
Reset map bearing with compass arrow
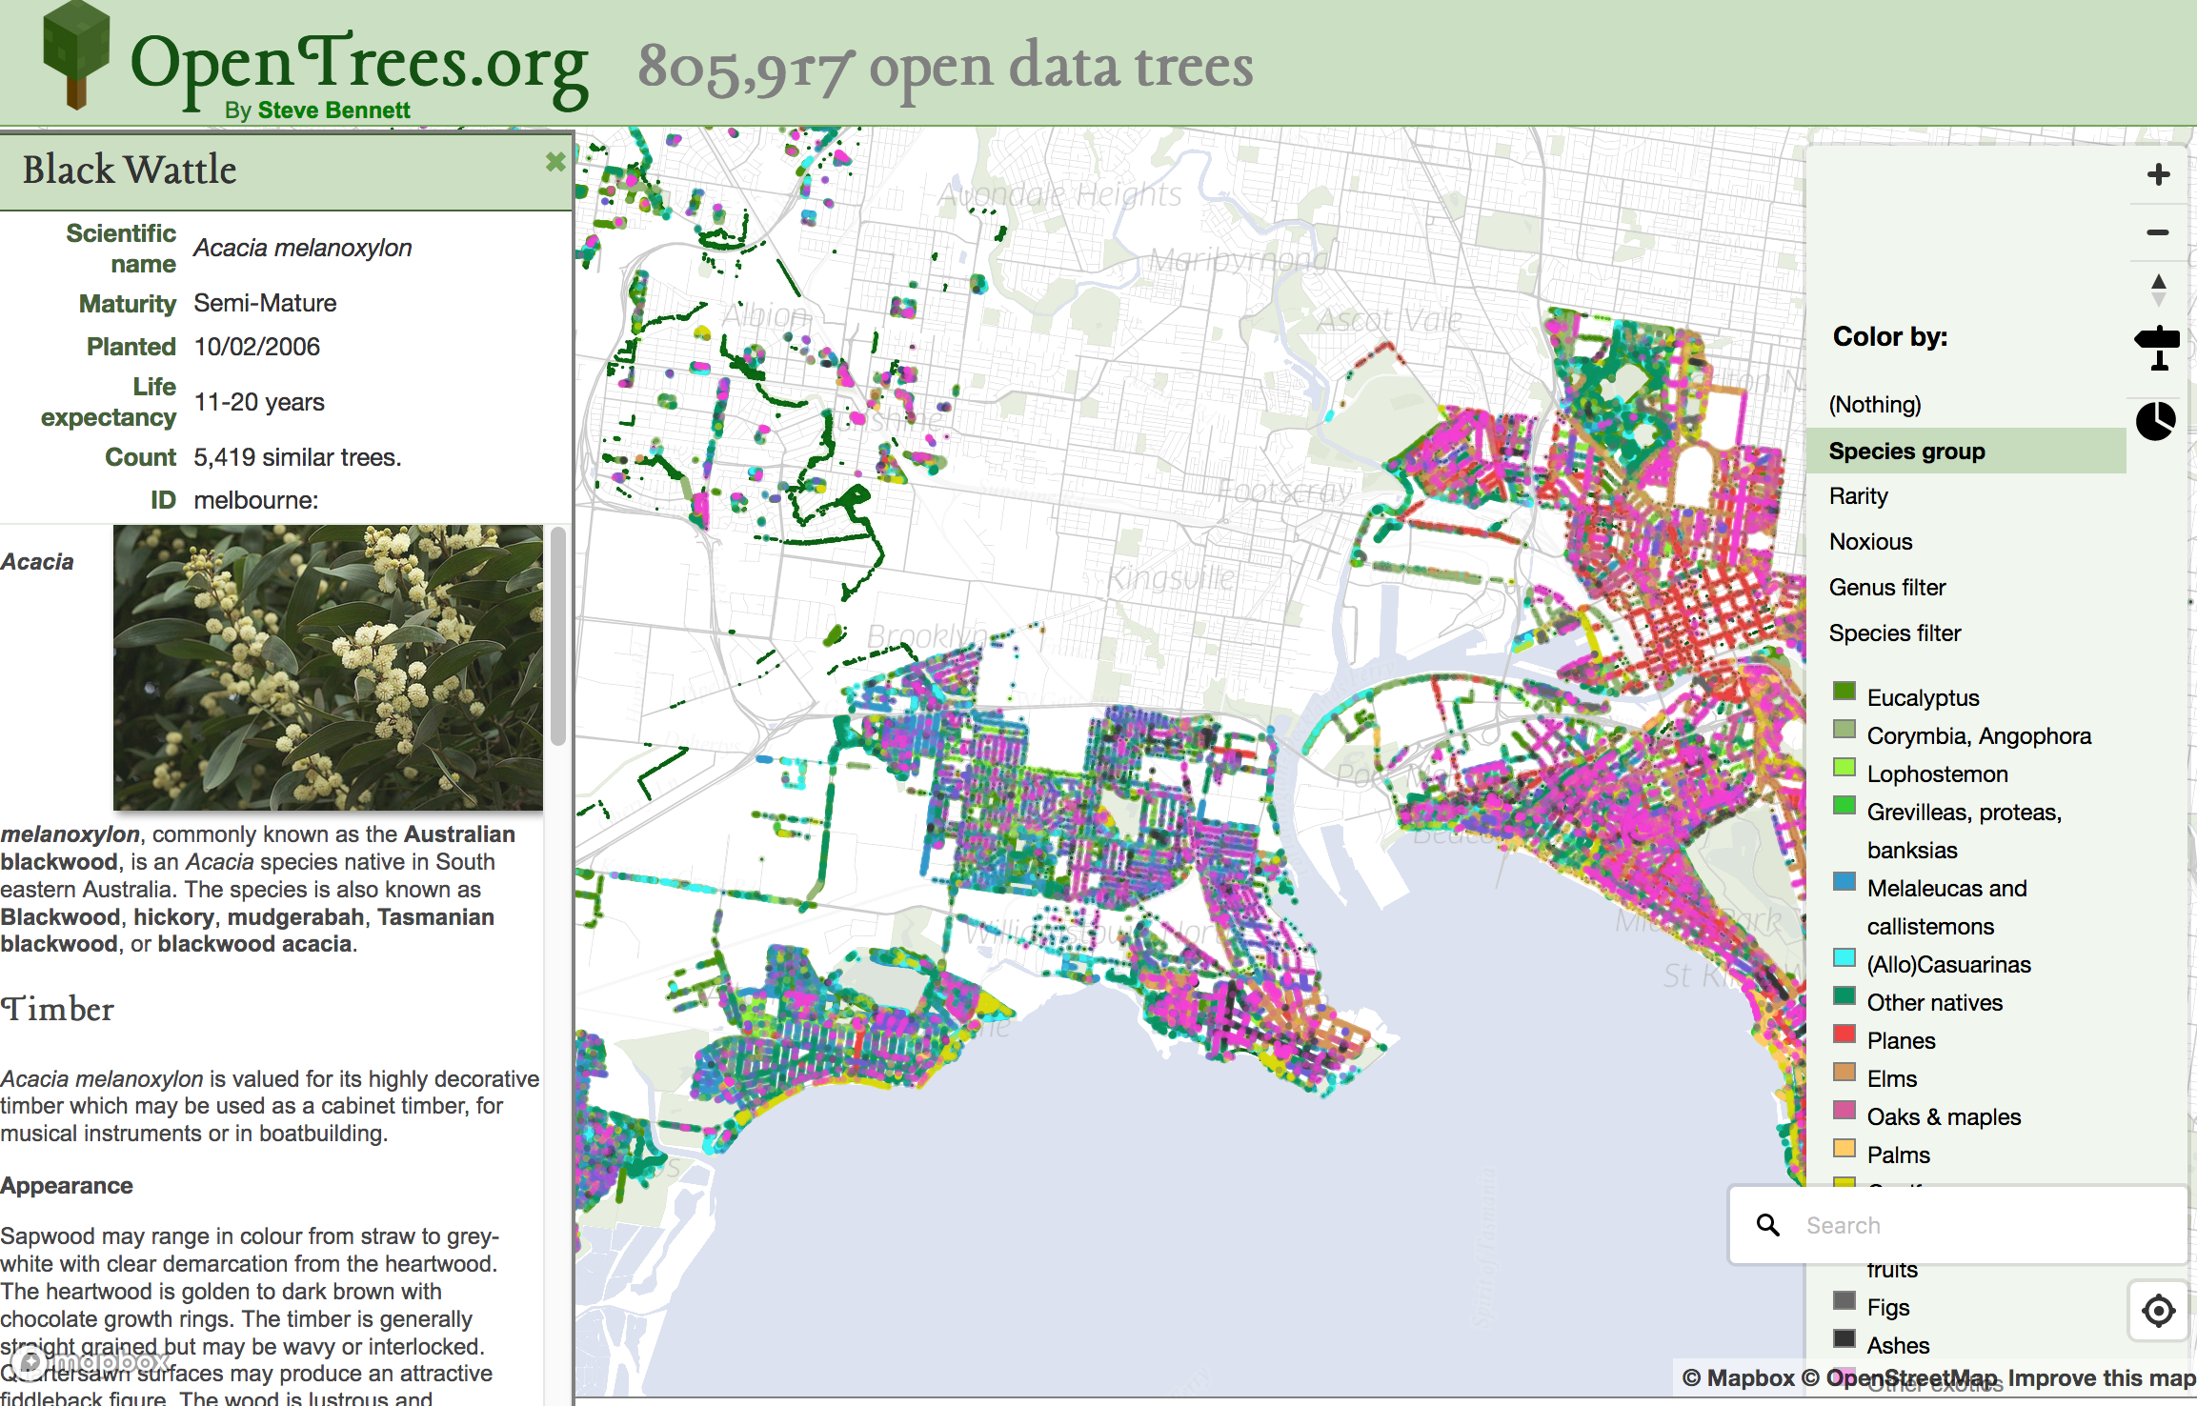click(x=2158, y=290)
